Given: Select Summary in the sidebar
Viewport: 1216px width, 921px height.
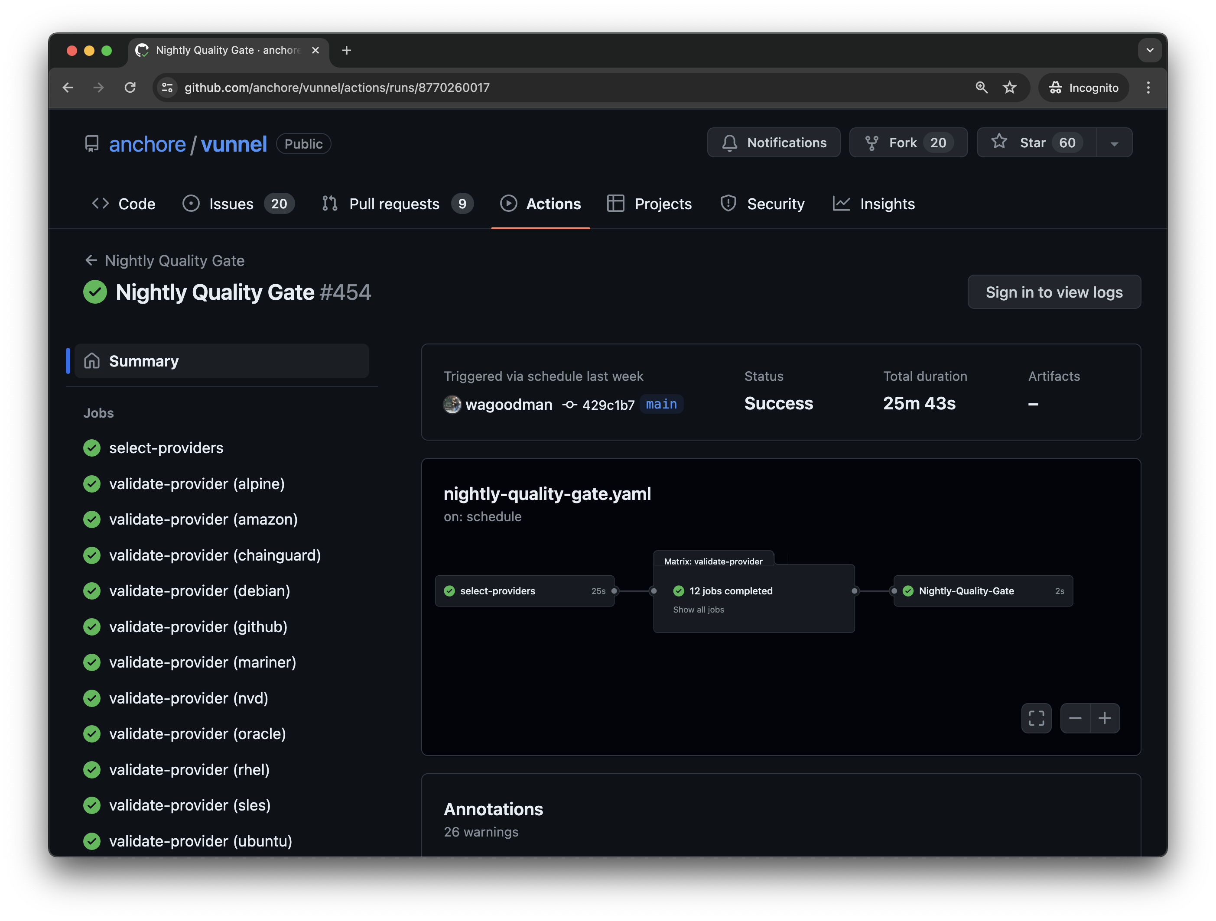Looking at the screenshot, I should point(221,361).
